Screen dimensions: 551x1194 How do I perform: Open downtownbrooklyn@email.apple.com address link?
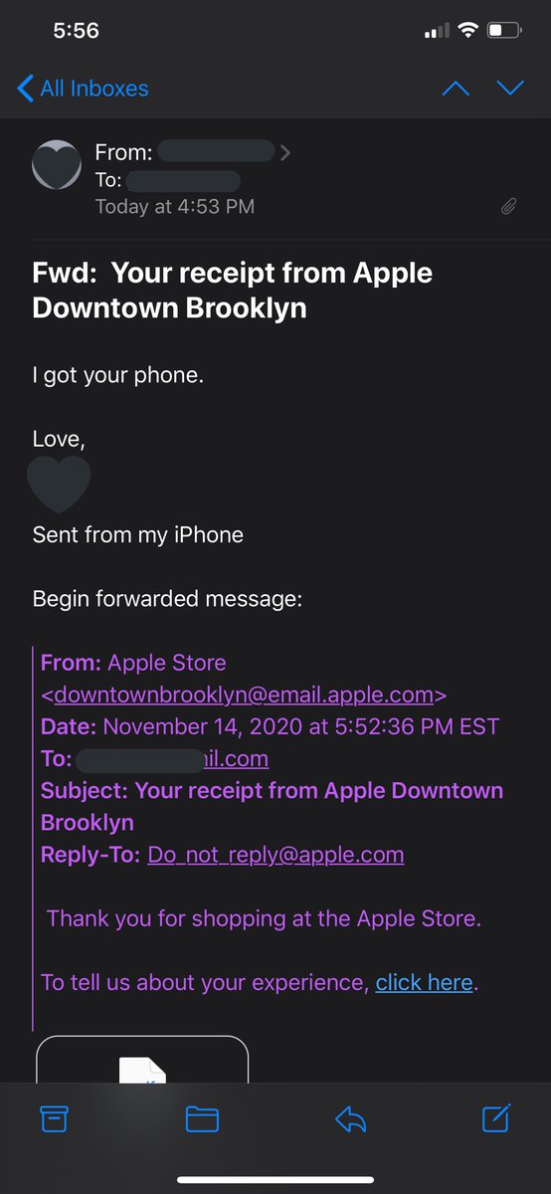[x=244, y=695]
